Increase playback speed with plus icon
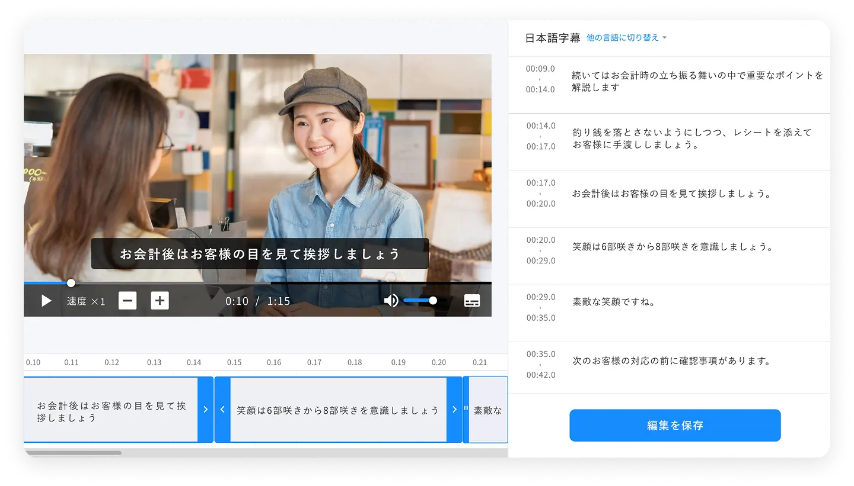The image size is (854, 486). (x=160, y=301)
